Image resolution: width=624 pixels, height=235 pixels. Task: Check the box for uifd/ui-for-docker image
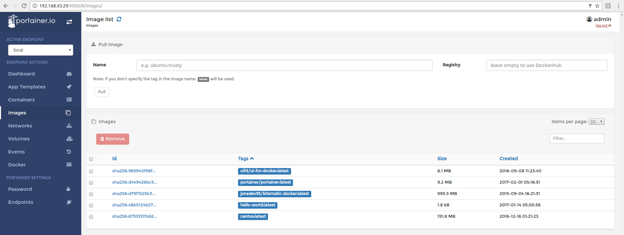tap(91, 171)
